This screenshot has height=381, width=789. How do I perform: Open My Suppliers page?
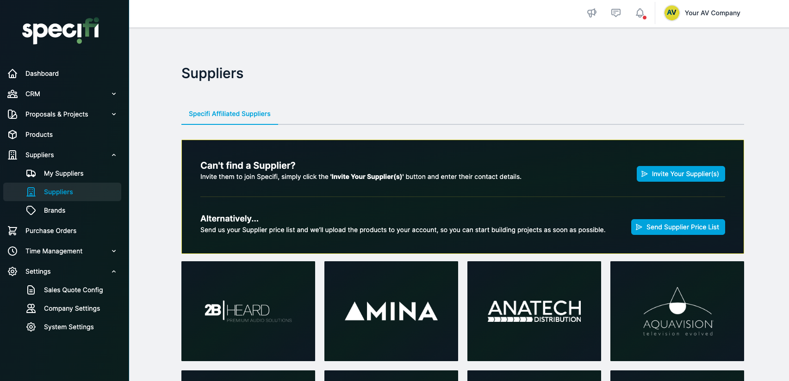[x=64, y=173]
